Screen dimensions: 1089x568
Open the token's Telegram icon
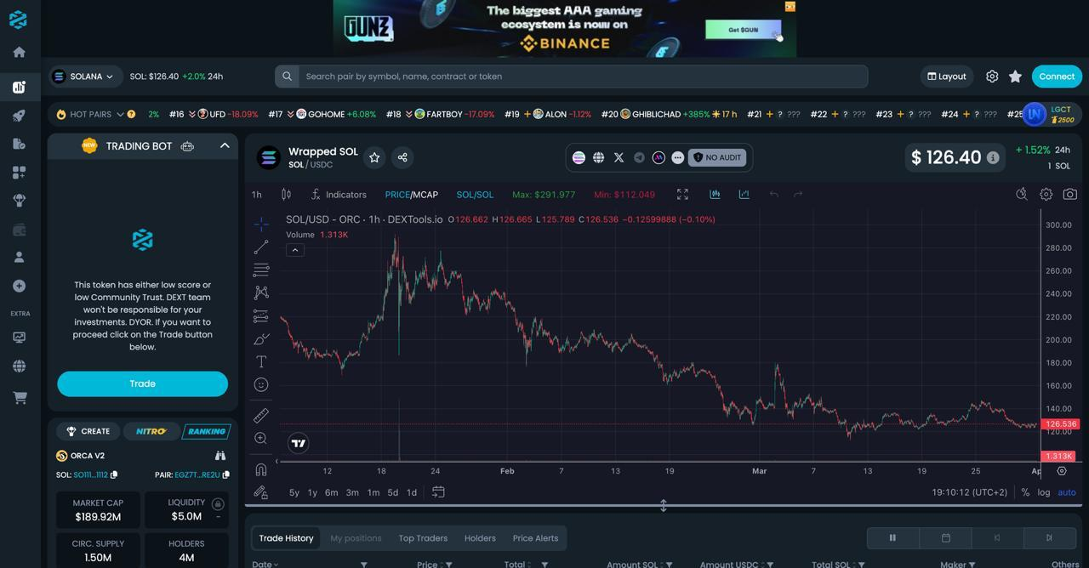coord(639,156)
